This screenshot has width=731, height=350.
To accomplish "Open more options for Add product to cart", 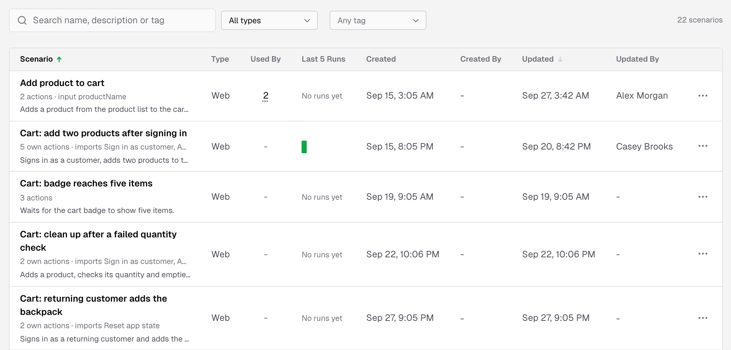I will point(703,96).
